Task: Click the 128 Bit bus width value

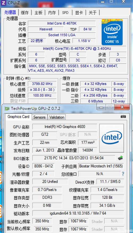Action: point(107,197)
